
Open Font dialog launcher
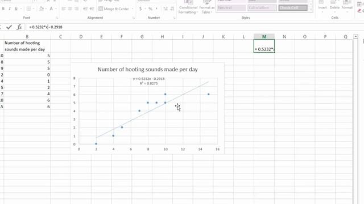(57, 18)
